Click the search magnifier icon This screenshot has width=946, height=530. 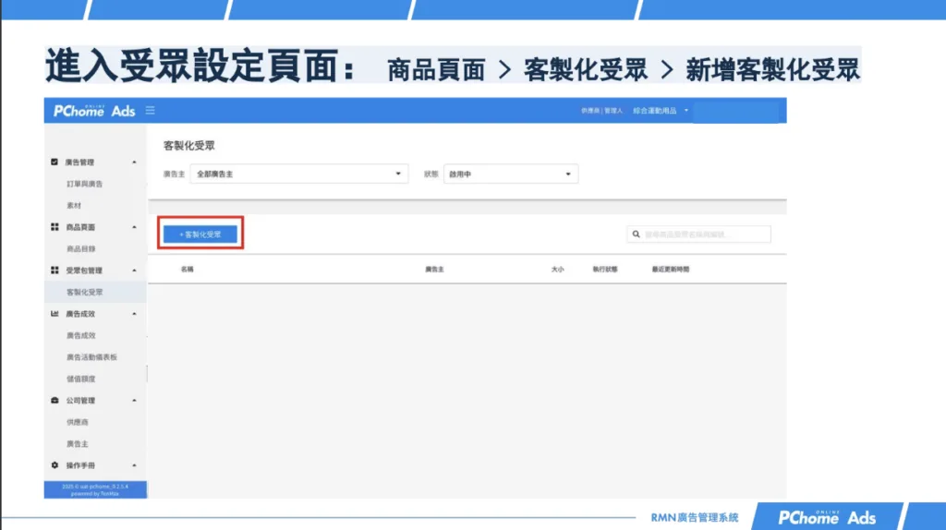[636, 235]
